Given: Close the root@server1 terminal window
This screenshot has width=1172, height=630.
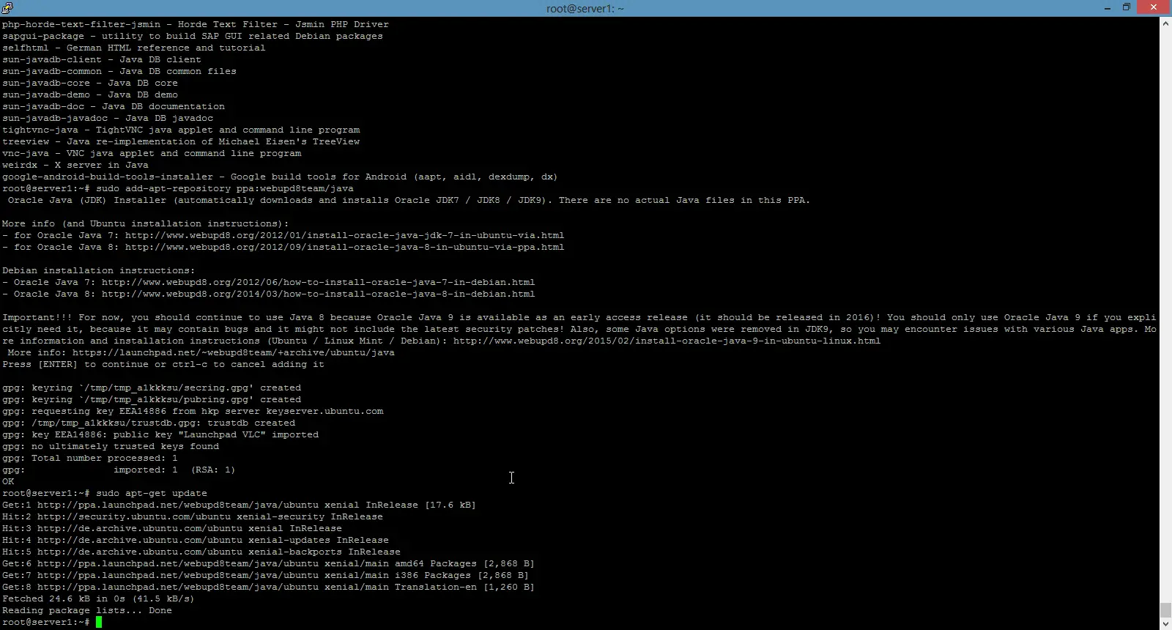Looking at the screenshot, I should 1154,7.
